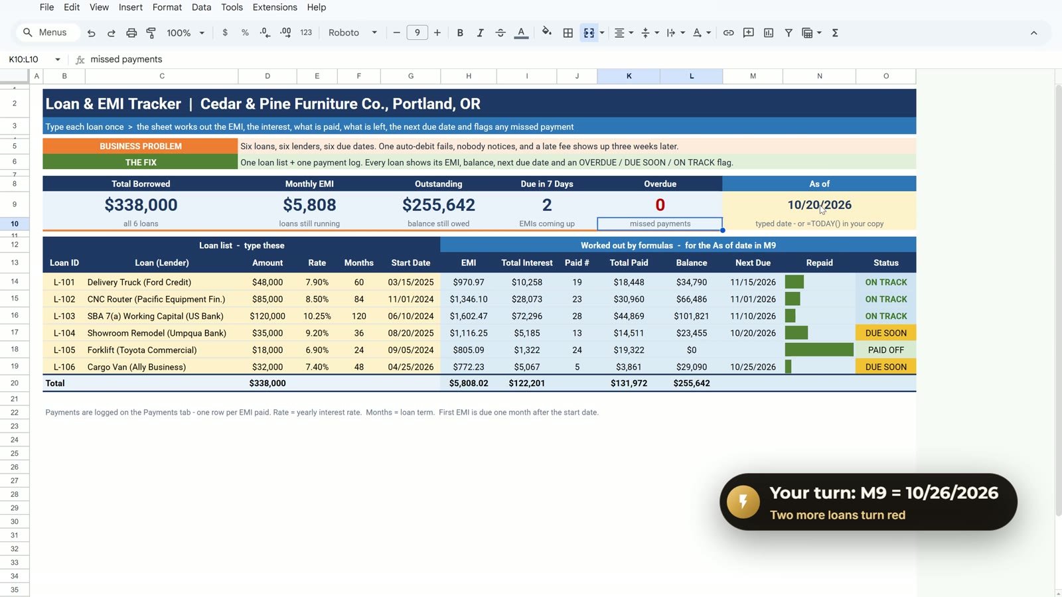The image size is (1062, 597).
Task: Decrease decimal places
Action: tap(265, 33)
